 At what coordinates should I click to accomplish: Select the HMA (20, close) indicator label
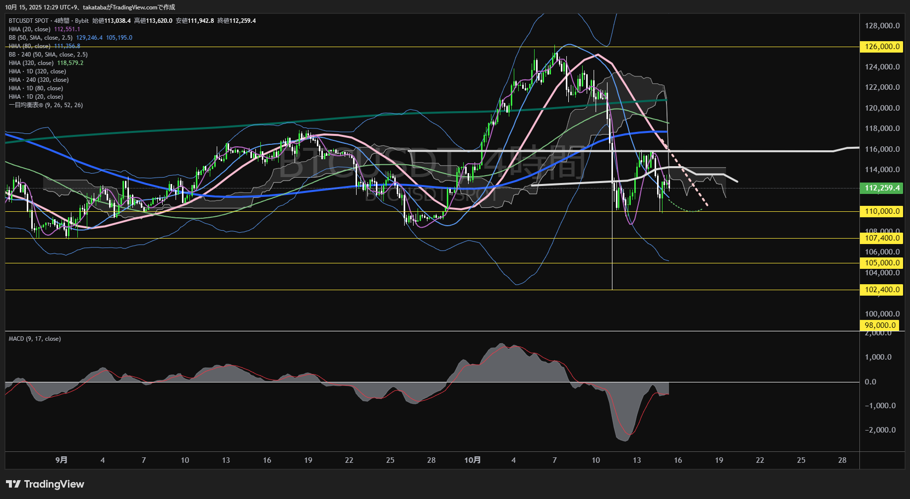click(x=30, y=29)
